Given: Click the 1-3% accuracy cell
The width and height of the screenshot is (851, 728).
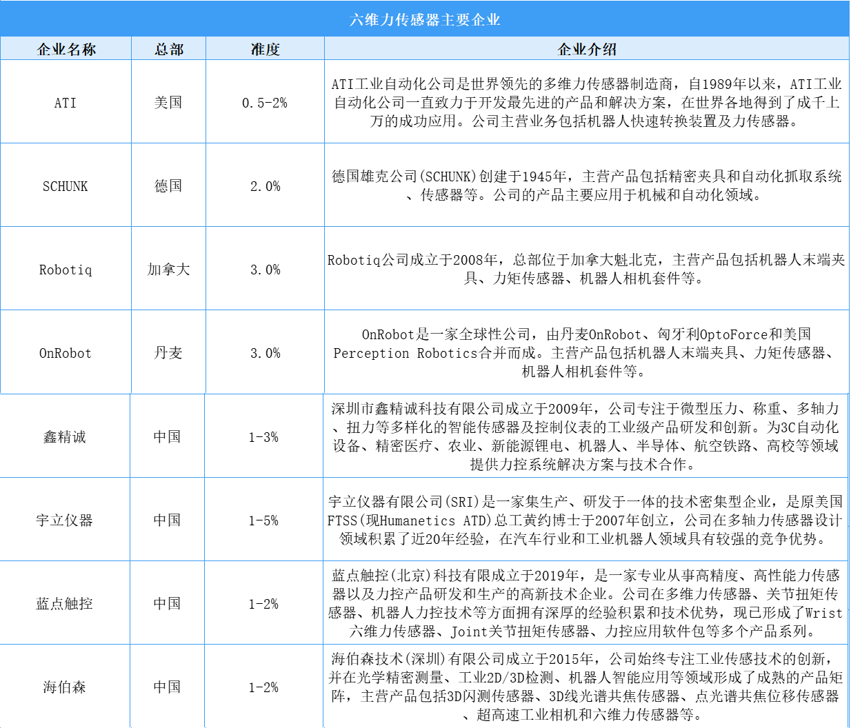Looking at the screenshot, I should (264, 436).
